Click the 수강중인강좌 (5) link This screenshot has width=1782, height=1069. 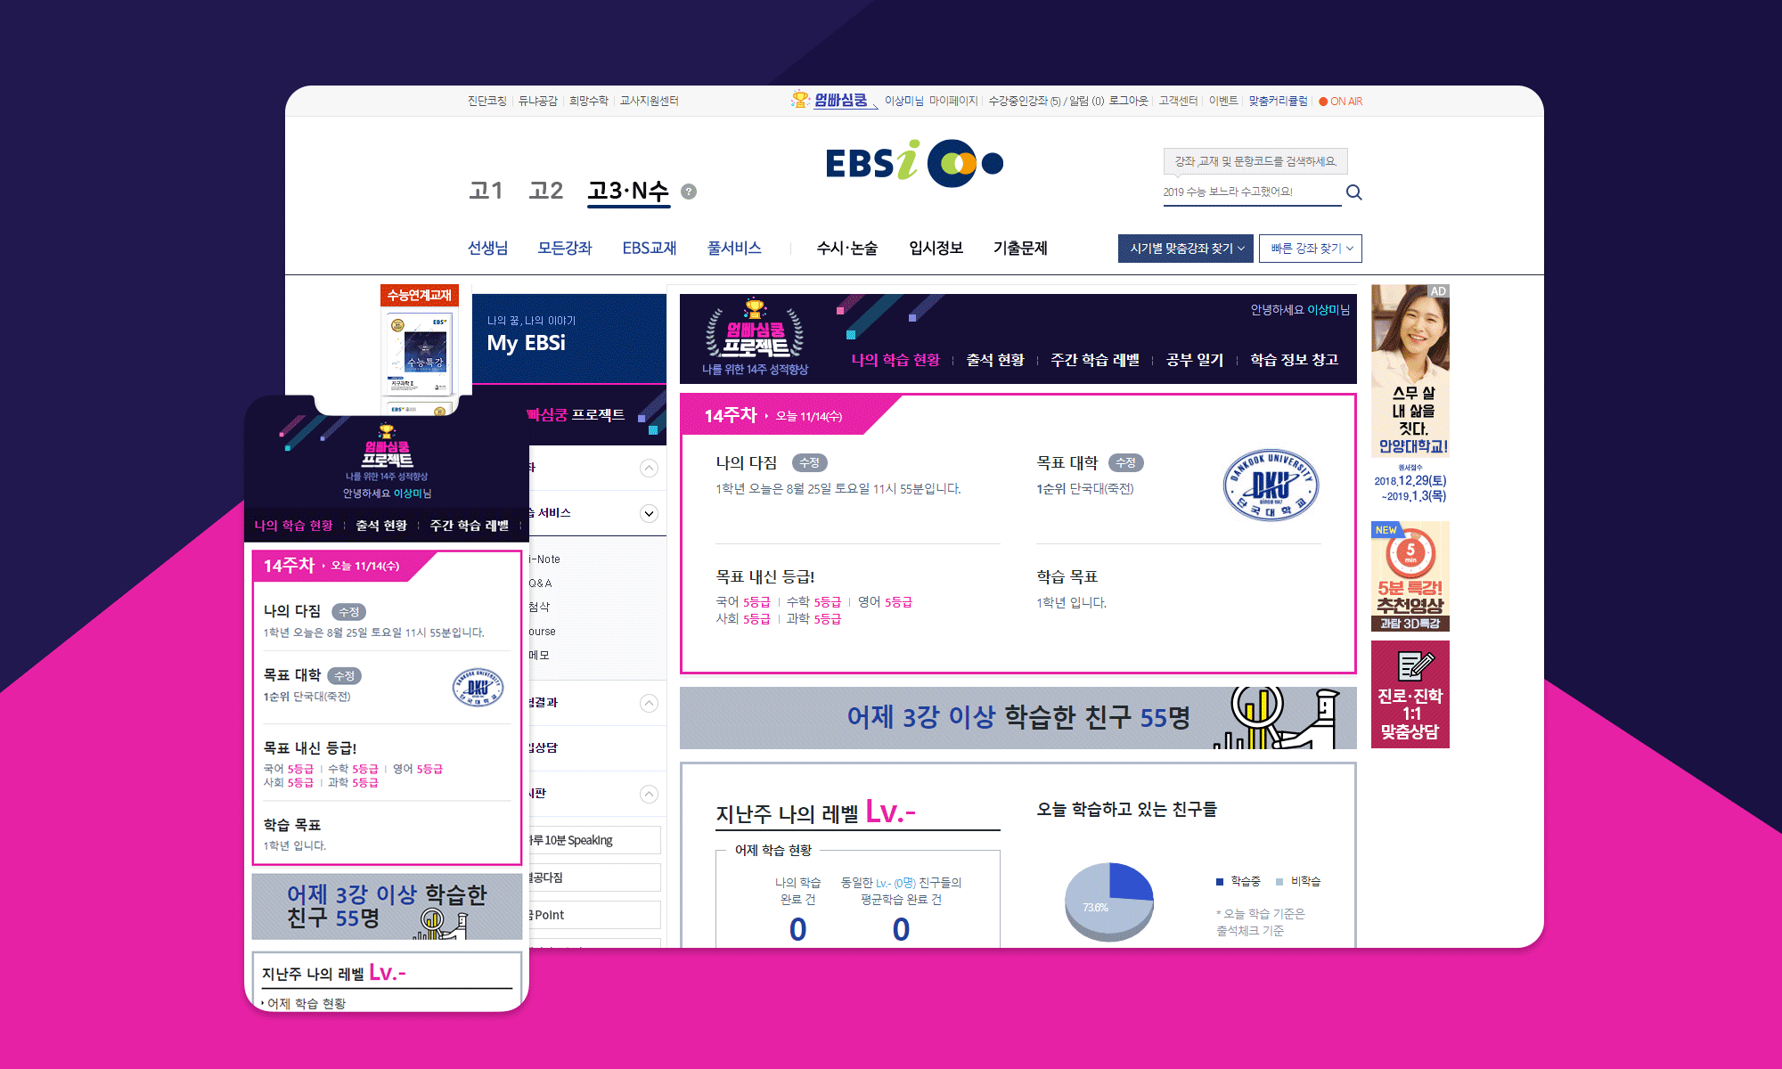point(1025,102)
